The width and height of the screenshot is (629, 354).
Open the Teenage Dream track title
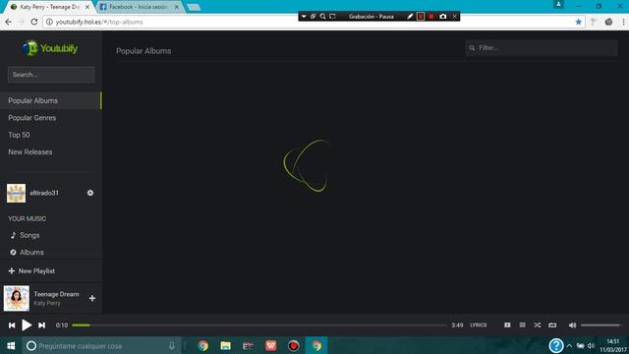click(56, 294)
